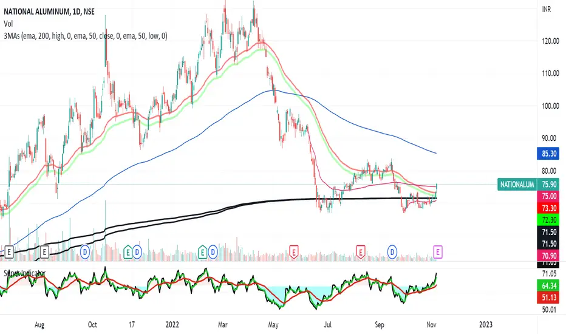
Task: Click the 90.00 price axis label
Action: coord(550,138)
